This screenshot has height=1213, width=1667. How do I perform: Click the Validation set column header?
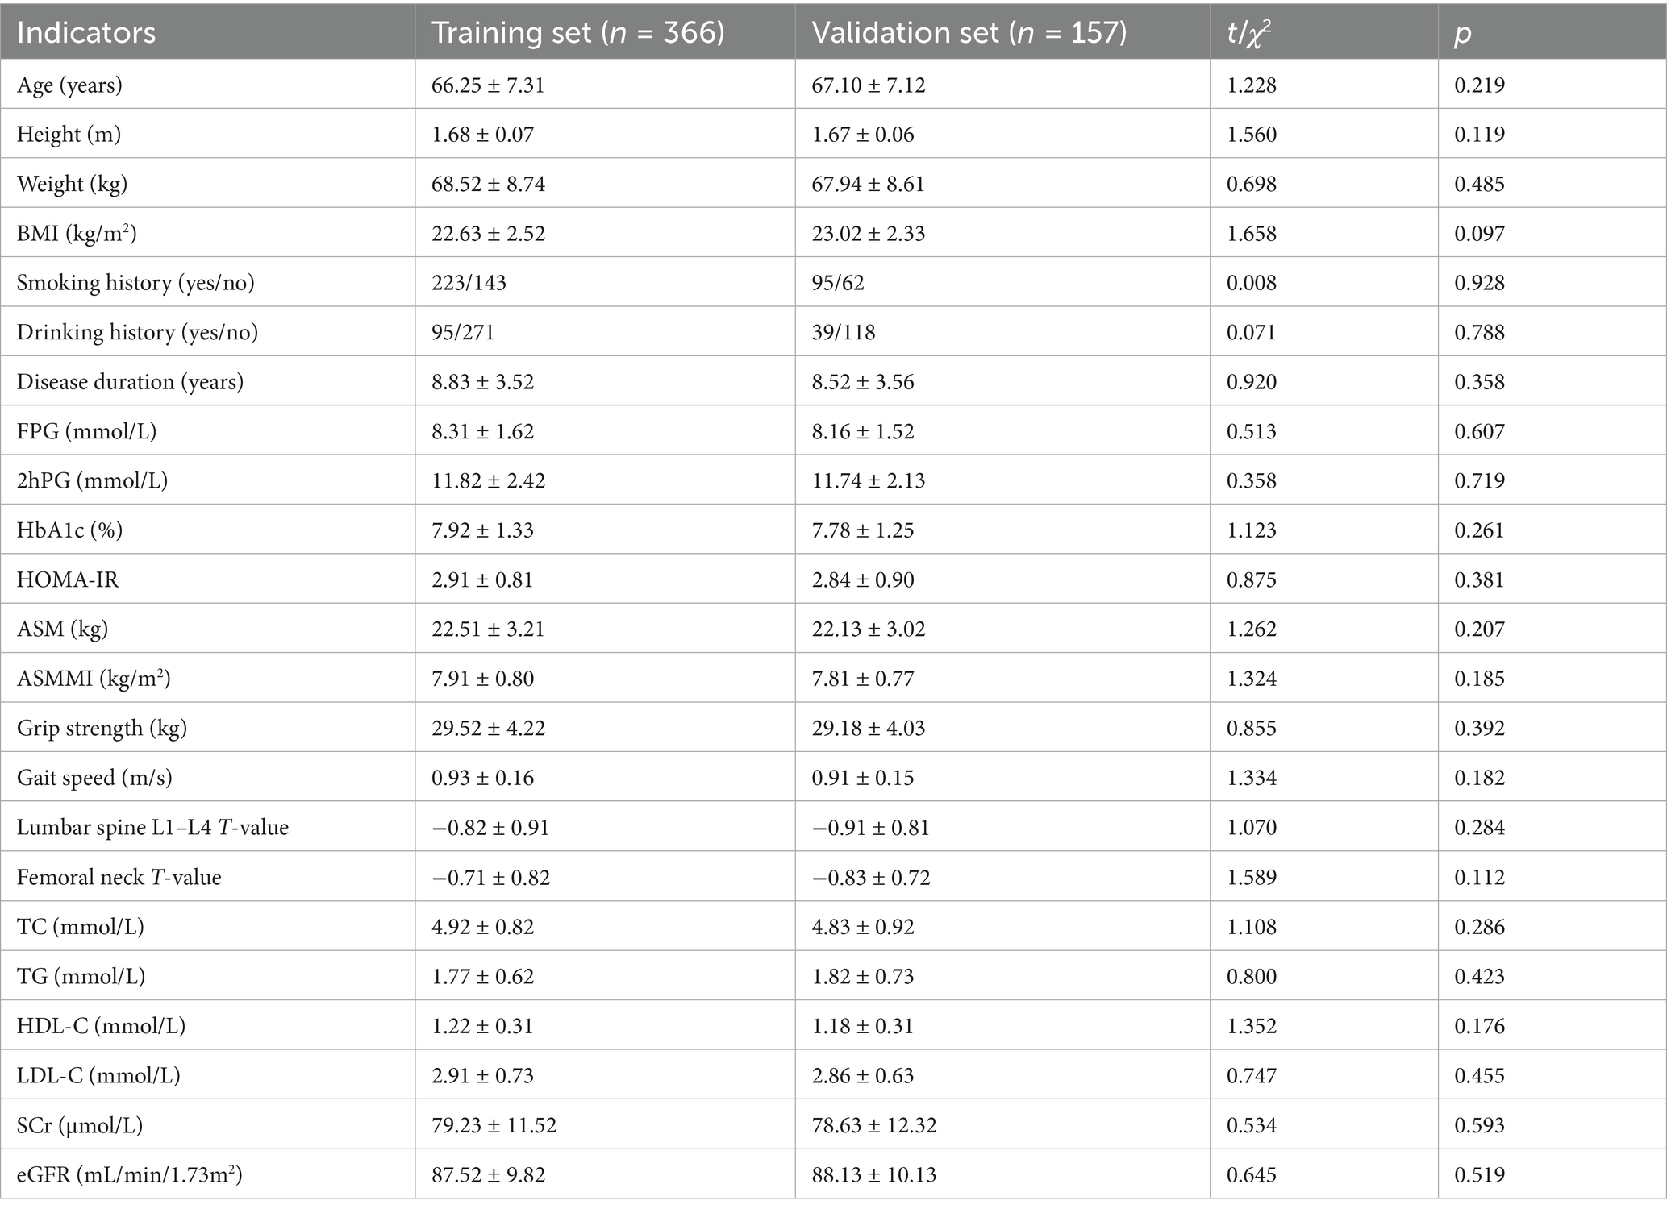click(x=969, y=32)
